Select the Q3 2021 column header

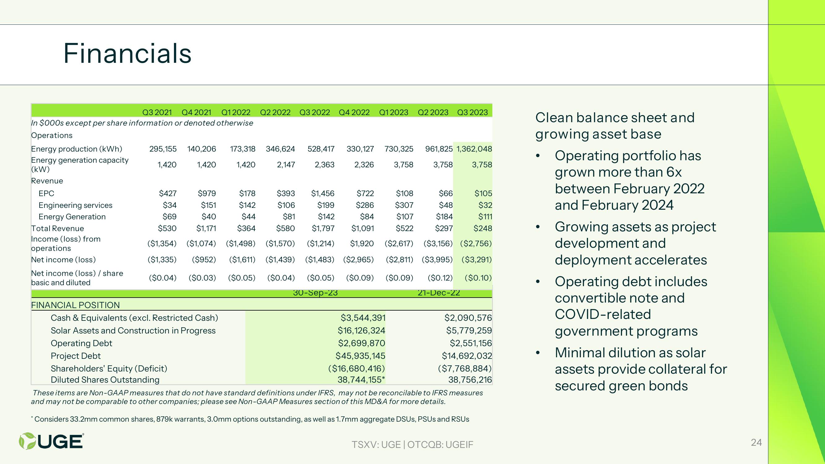tap(157, 112)
